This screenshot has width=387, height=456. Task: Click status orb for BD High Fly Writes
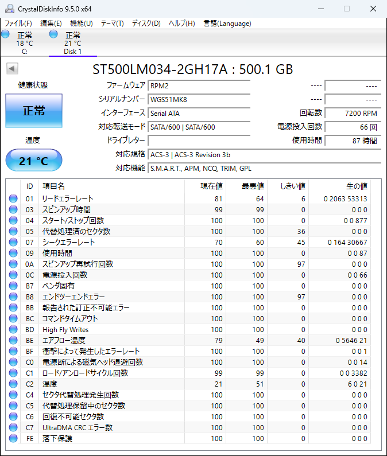click(x=13, y=329)
